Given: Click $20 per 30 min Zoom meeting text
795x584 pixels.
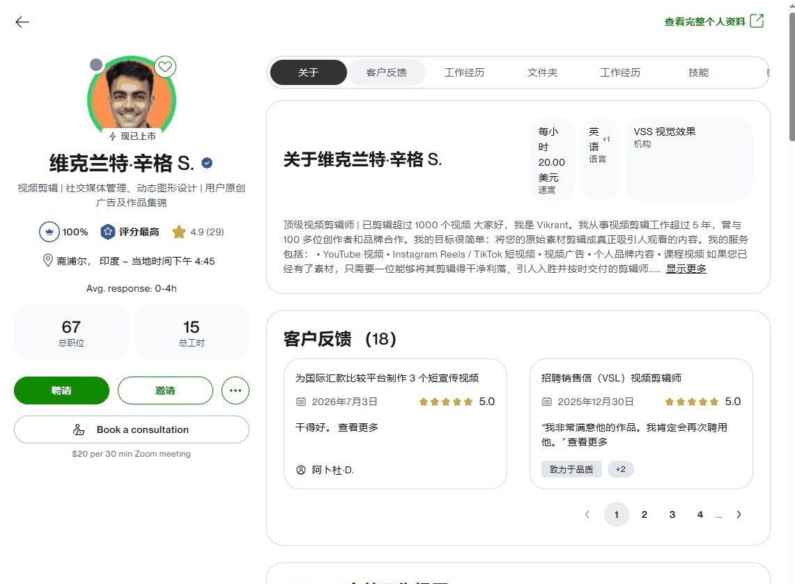Looking at the screenshot, I should tap(131, 454).
